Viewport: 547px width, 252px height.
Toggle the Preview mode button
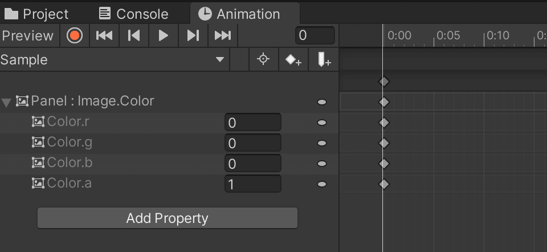click(28, 35)
